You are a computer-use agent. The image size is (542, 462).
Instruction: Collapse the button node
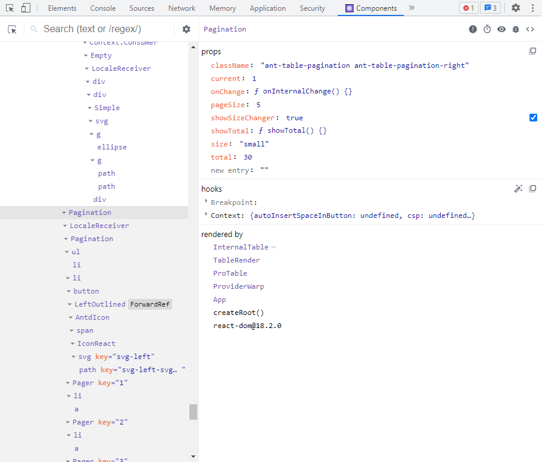(68, 291)
